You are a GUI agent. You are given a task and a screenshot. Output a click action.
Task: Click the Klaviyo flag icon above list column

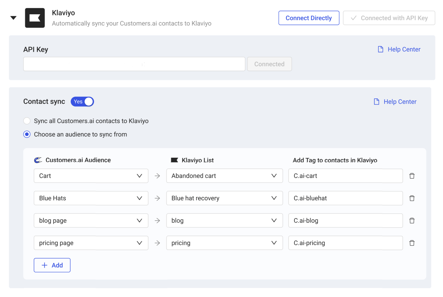[x=174, y=160]
